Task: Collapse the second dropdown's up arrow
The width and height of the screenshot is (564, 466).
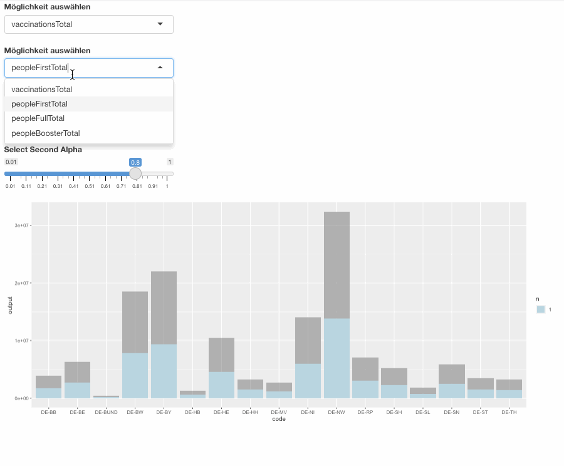Action: [x=160, y=68]
